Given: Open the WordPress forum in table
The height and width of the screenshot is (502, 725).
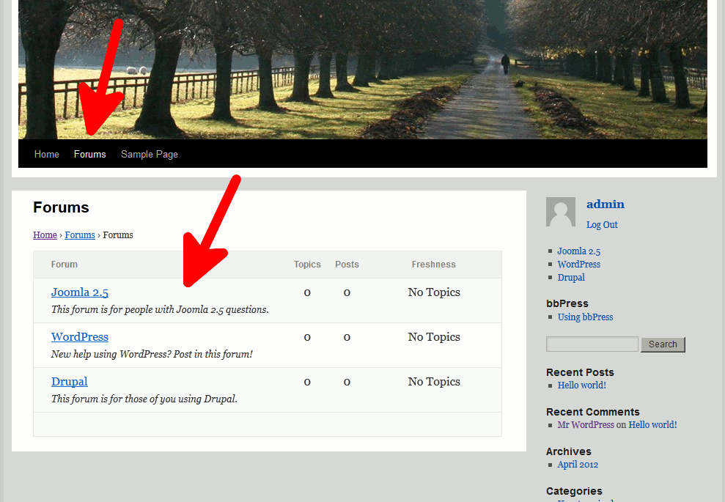Looking at the screenshot, I should pos(80,337).
